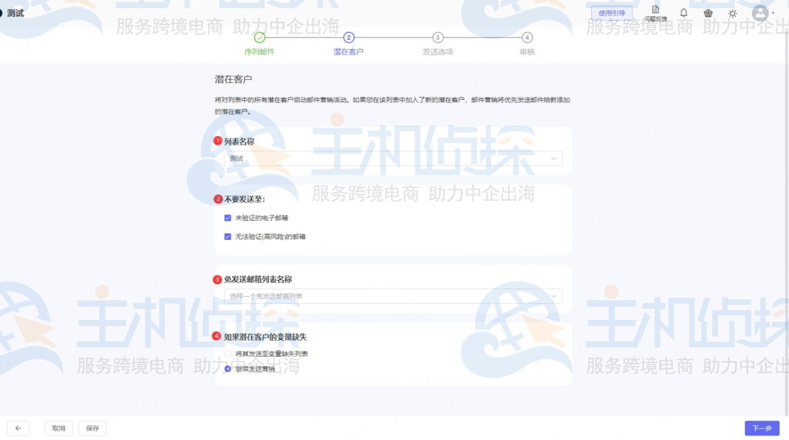Open the 免发送邮箱列表名称 dropdown
This screenshot has width=789, height=440.
click(393, 296)
